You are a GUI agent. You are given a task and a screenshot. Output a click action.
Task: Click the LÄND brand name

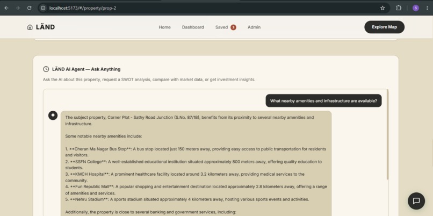pyautogui.click(x=45, y=27)
